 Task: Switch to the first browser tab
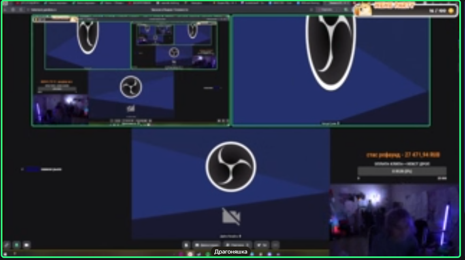[24, 3]
